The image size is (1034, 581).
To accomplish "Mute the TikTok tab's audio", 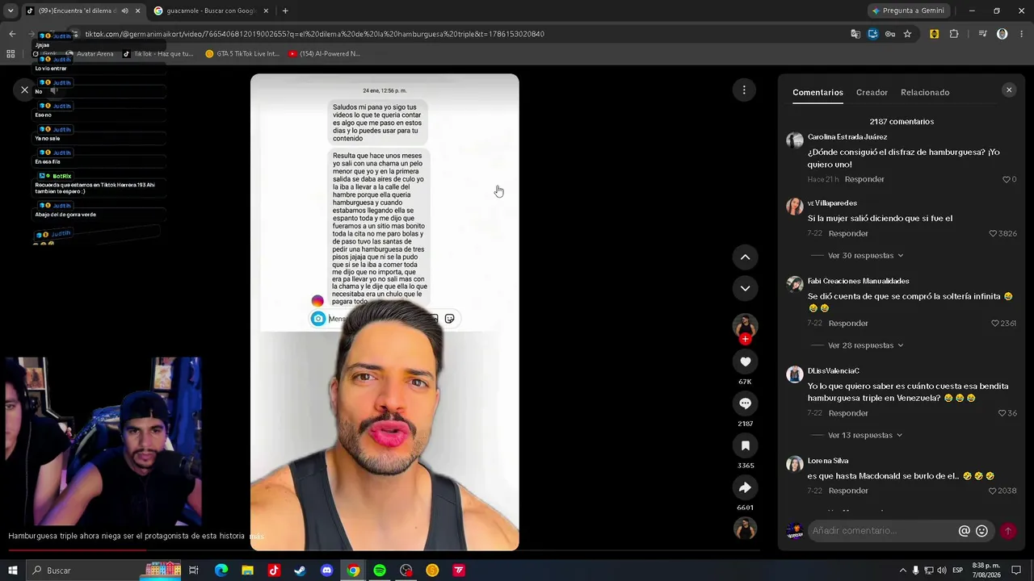I will [x=124, y=10].
